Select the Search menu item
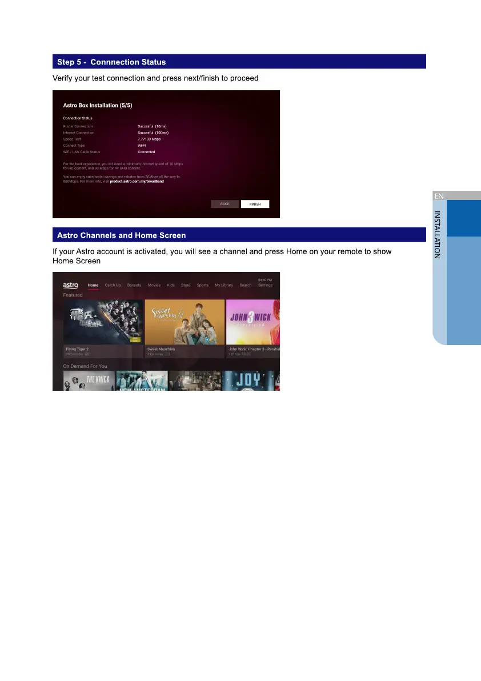Image resolution: width=481 pixels, height=681 pixels. pyautogui.click(x=245, y=285)
